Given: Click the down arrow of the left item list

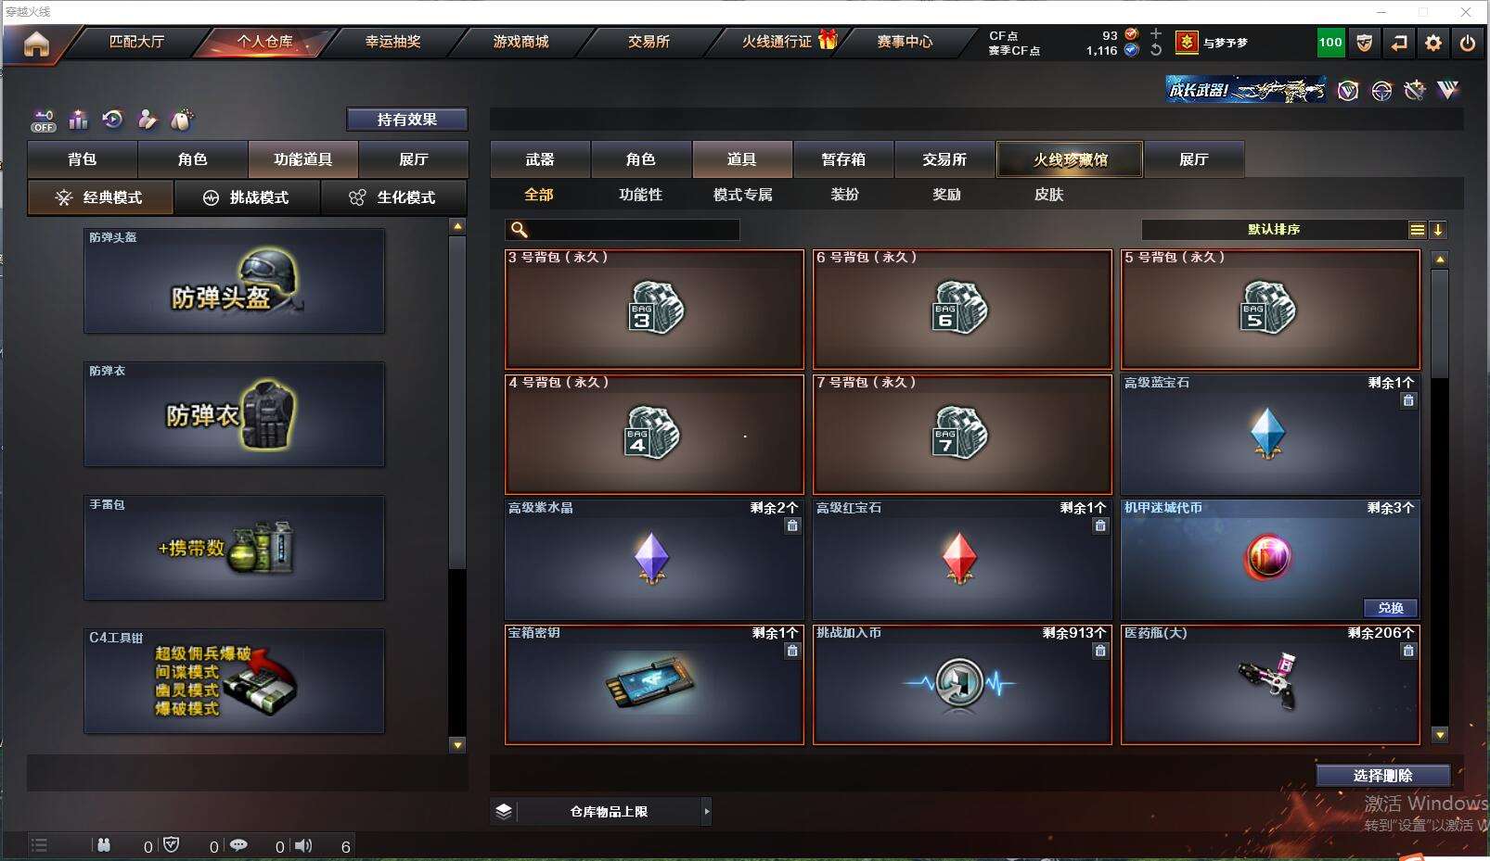Looking at the screenshot, I should [457, 744].
